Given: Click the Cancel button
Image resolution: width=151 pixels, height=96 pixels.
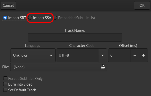Looking at the screenshot, I should point(8,5).
